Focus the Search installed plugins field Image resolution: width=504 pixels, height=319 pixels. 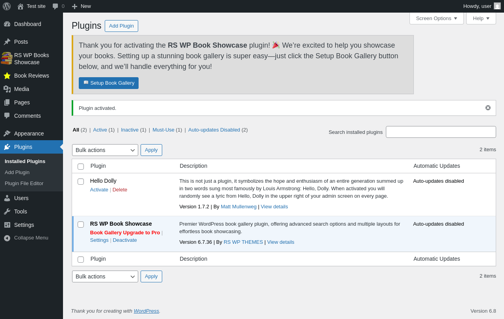coord(441,132)
